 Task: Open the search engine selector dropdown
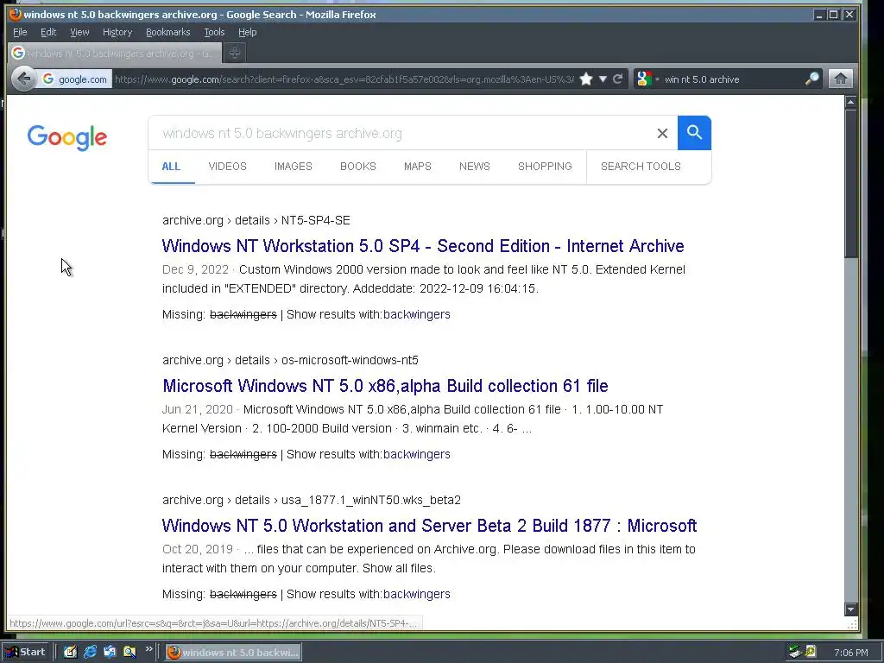coord(647,79)
